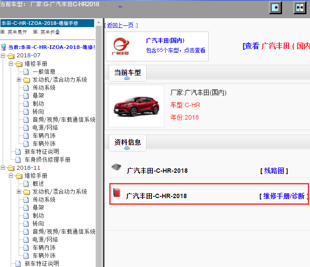Open 车辆内饰 under 2018-07
Image resolution: width=310 pixels, height=267 pixels.
pyautogui.click(x=44, y=135)
